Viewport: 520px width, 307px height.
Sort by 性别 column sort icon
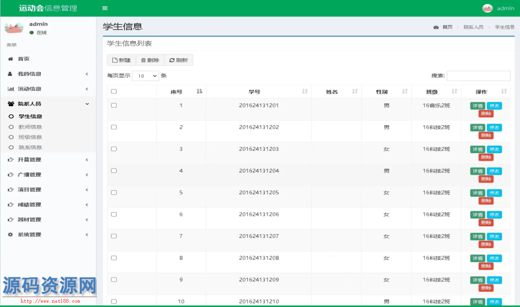(405, 92)
